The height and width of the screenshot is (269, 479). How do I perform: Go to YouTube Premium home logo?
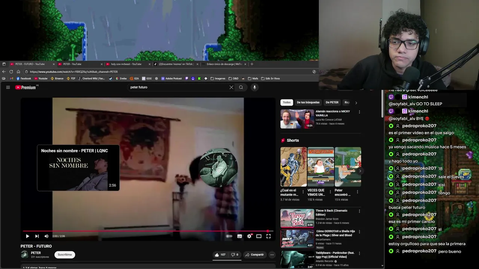pyautogui.click(x=25, y=87)
